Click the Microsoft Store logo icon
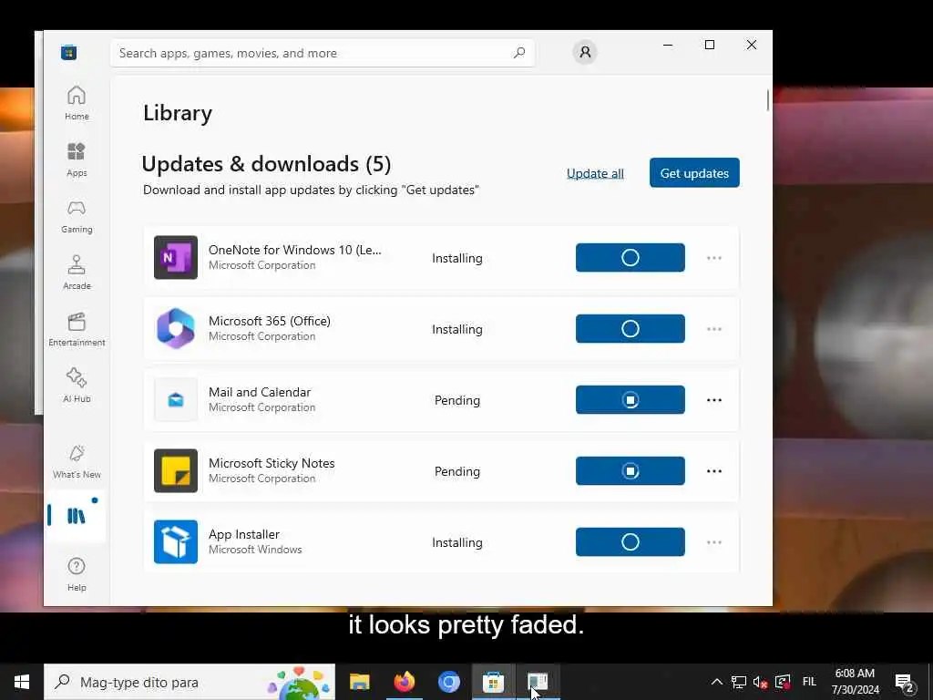This screenshot has height=700, width=933. (x=69, y=52)
